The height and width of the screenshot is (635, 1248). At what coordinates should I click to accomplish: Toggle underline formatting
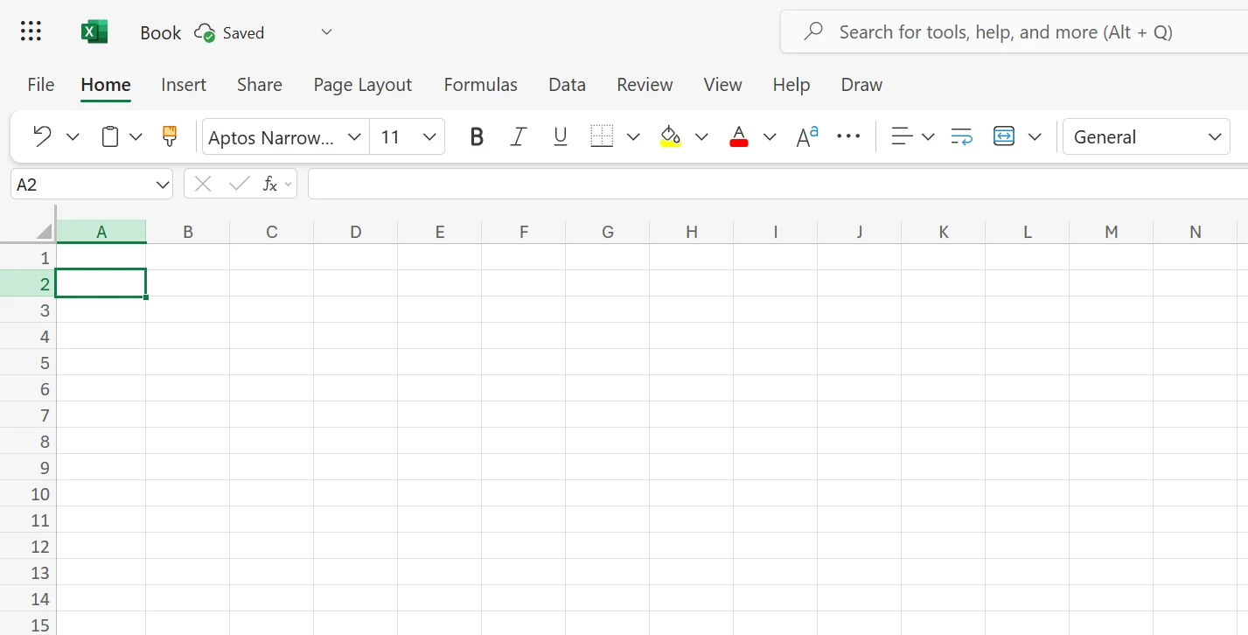pos(560,136)
